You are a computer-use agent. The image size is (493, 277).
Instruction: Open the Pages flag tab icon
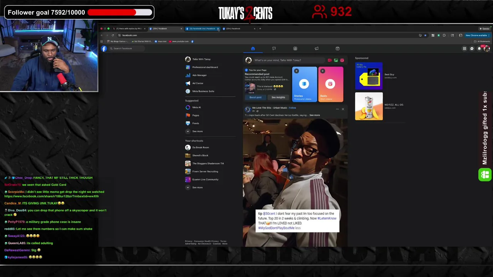(x=274, y=48)
